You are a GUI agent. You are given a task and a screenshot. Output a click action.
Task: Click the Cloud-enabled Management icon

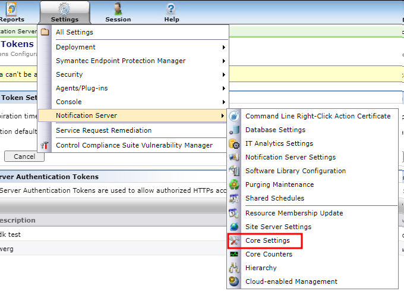click(x=234, y=281)
